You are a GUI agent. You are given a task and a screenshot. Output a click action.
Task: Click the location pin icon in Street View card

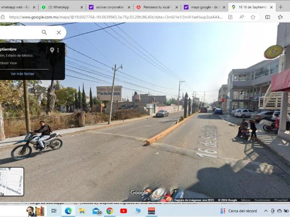[52, 50]
